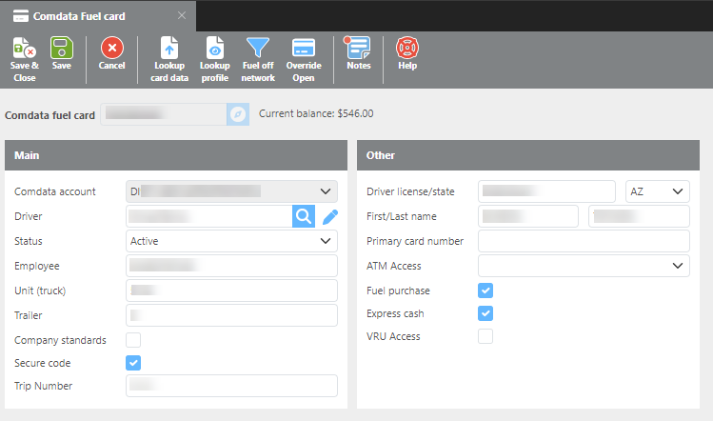This screenshot has height=421, width=713.
Task: Uncheck the Secure code checkbox
Action: pos(134,363)
